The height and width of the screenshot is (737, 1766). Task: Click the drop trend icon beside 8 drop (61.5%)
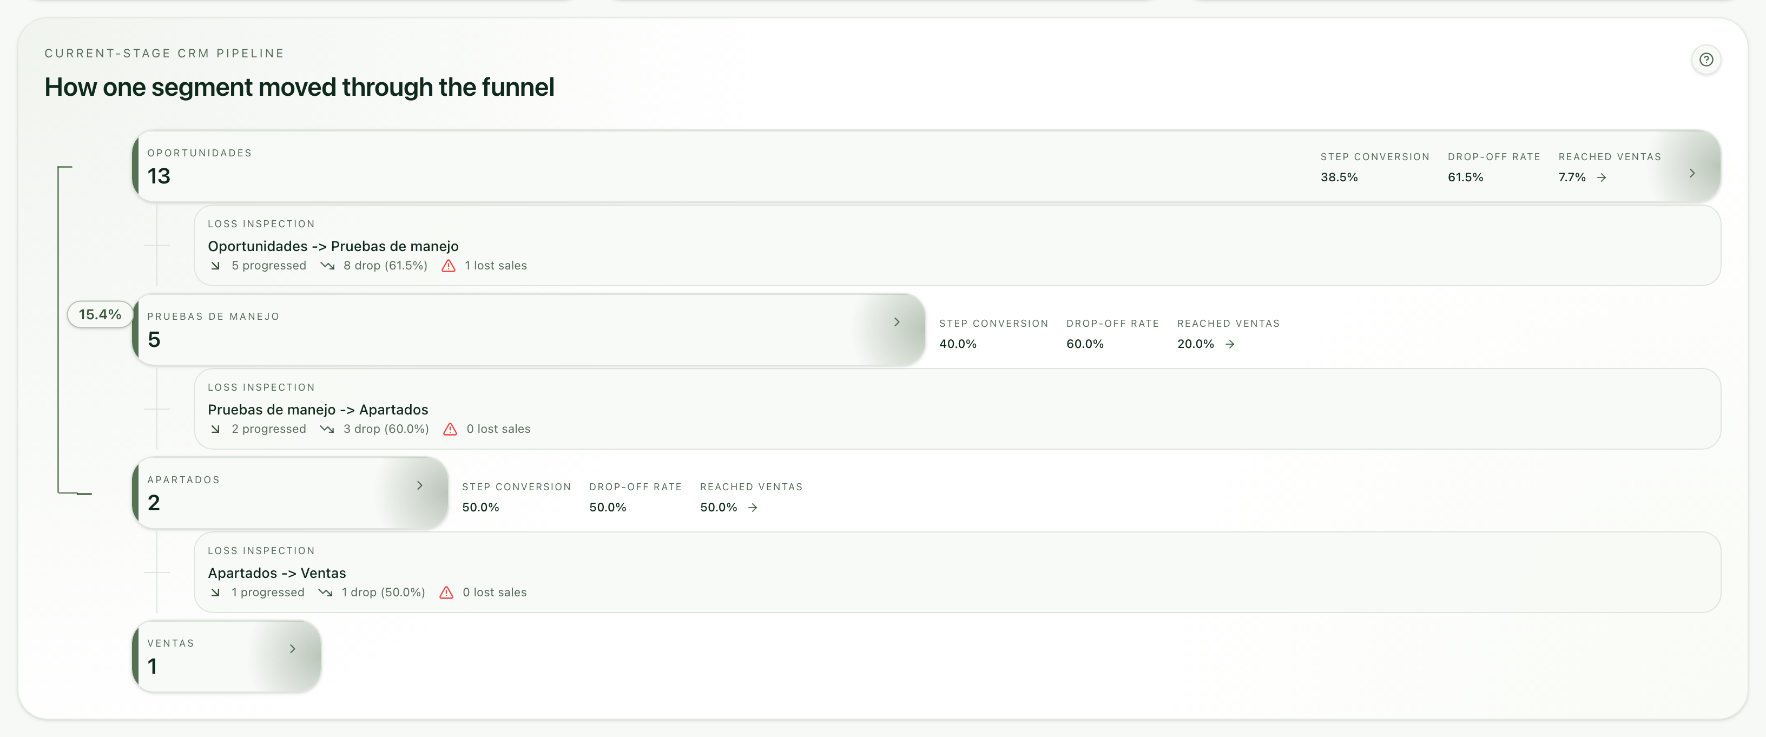click(327, 266)
